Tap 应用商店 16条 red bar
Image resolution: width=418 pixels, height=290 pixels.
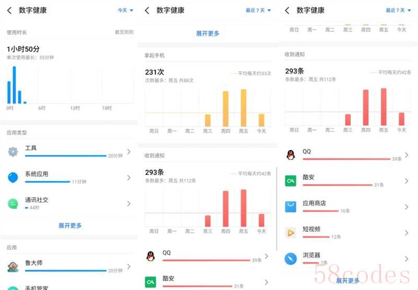tap(321, 211)
